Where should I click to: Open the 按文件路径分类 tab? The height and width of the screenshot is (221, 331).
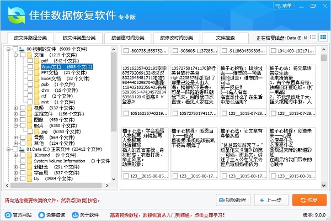click(30, 38)
